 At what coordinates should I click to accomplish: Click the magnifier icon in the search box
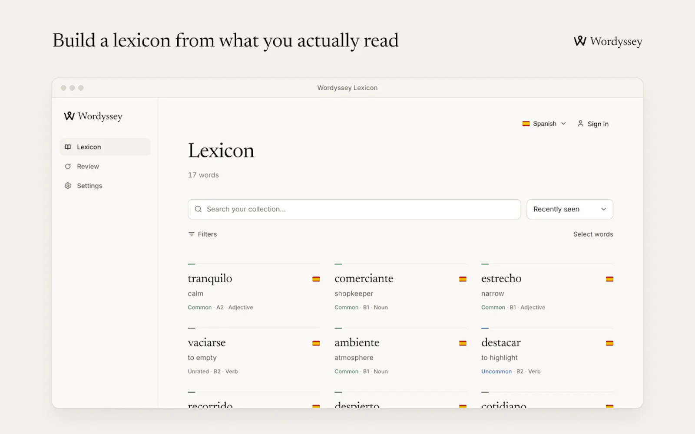click(198, 209)
